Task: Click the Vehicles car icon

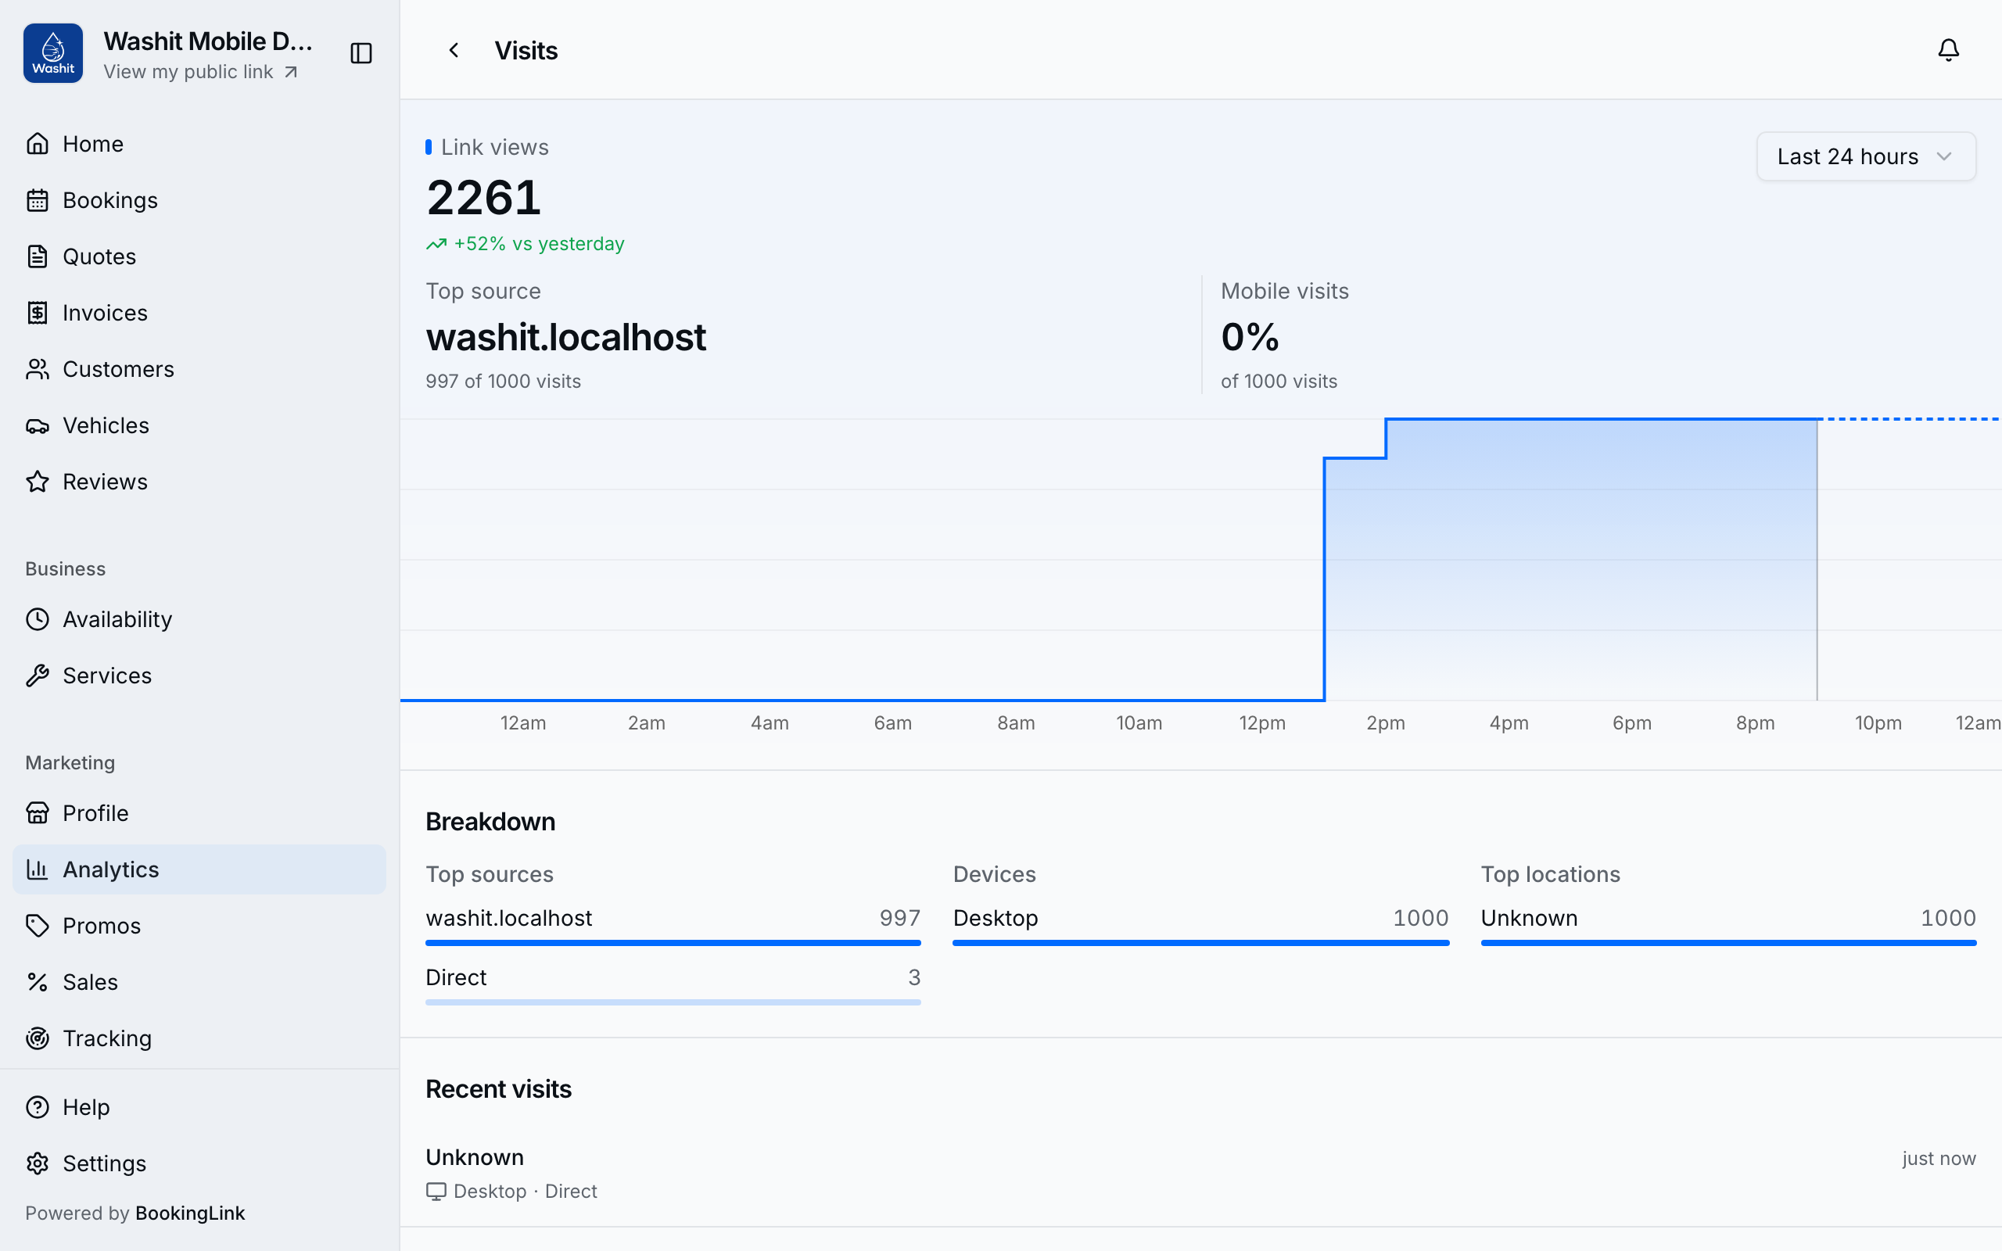Action: (x=38, y=425)
